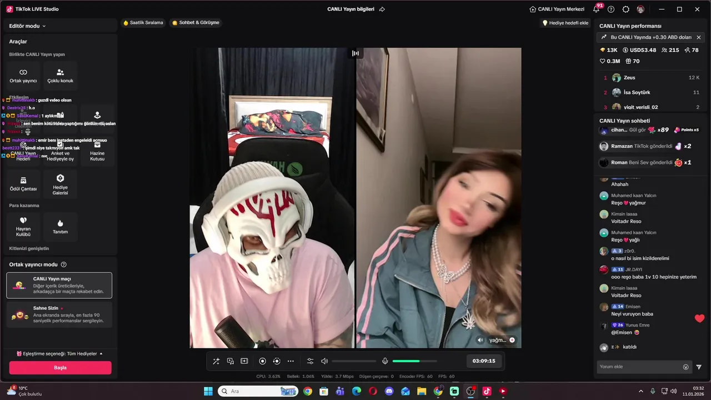Open the profile avatar menu
711x400 pixels.
point(640,9)
